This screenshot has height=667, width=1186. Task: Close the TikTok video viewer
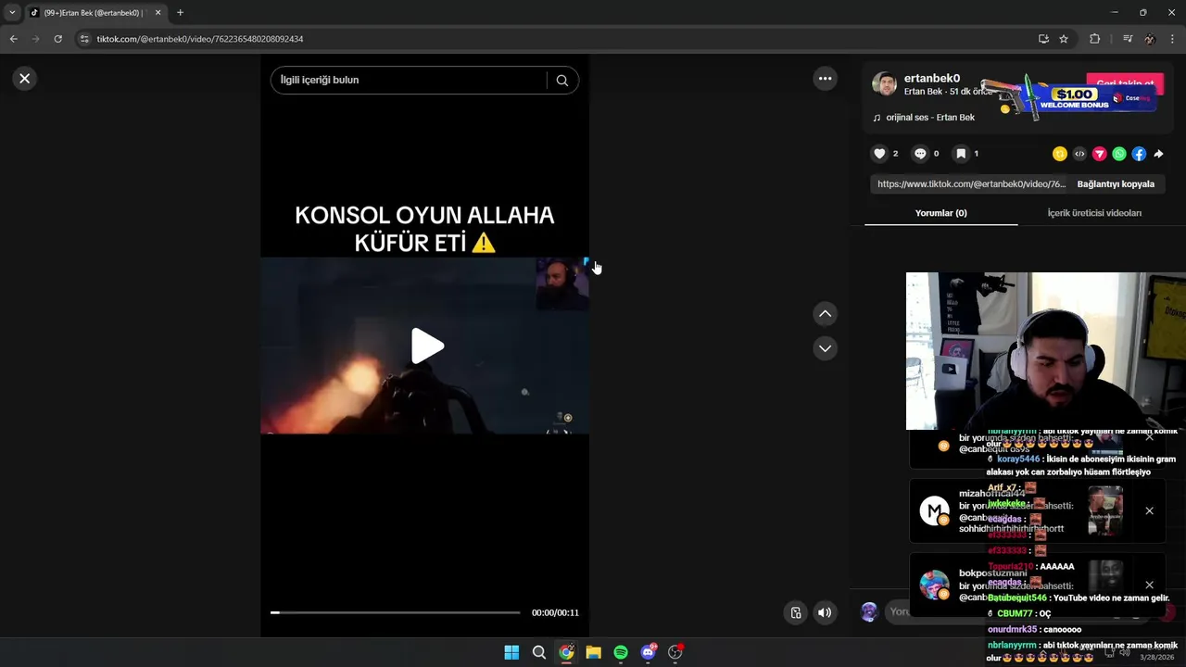point(25,79)
